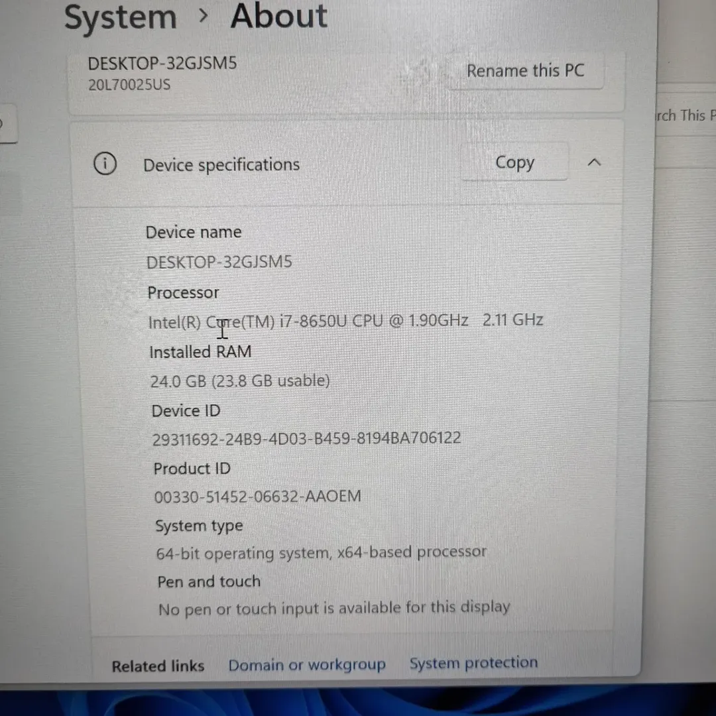Select the Product ID value

point(257,496)
